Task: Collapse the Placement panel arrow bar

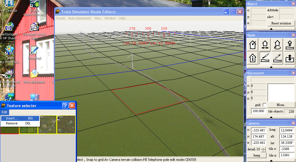Action: 271,117
